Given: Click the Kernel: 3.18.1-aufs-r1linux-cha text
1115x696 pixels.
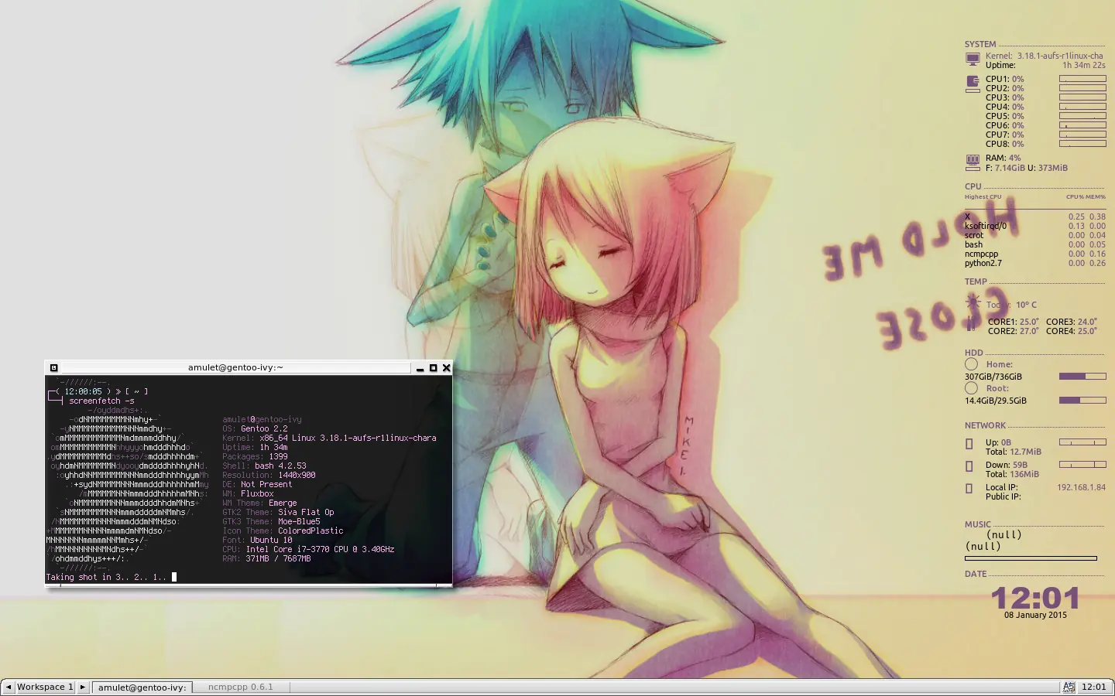Looking at the screenshot, I should [x=1044, y=56].
